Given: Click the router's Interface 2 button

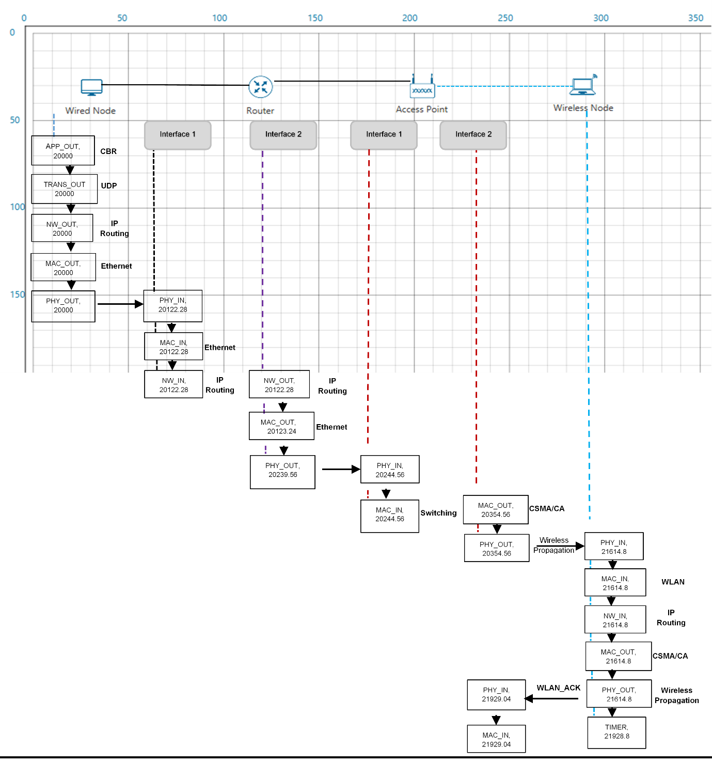Looking at the screenshot, I should click(283, 135).
